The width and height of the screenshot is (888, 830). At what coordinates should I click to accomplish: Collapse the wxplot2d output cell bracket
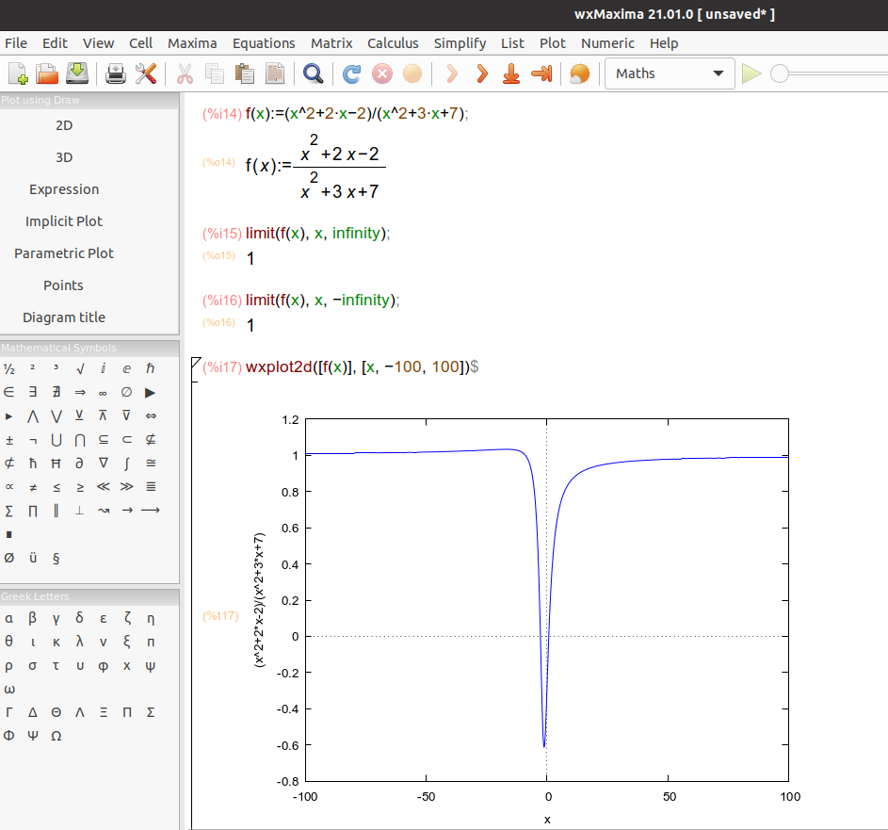point(194,363)
